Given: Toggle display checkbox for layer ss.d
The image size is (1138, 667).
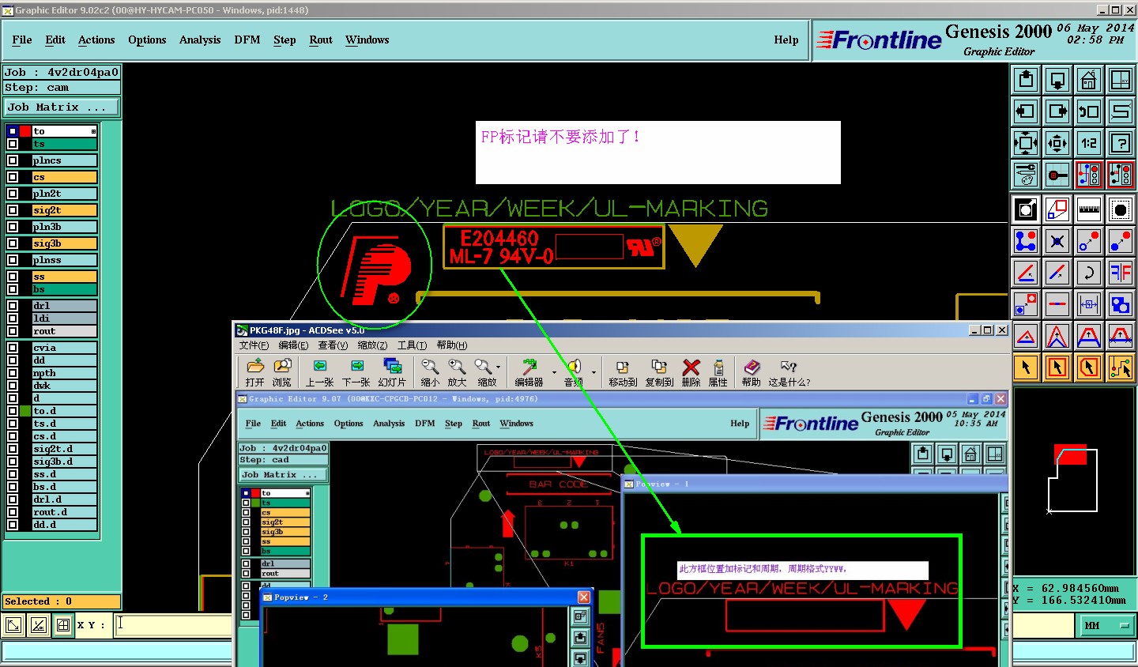Looking at the screenshot, I should [13, 474].
